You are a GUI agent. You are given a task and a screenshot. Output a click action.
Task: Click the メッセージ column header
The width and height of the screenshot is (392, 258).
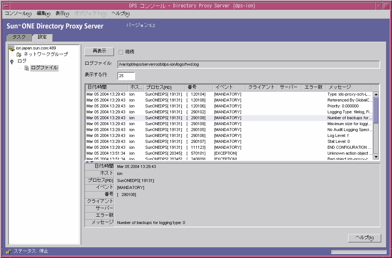[x=350, y=87]
